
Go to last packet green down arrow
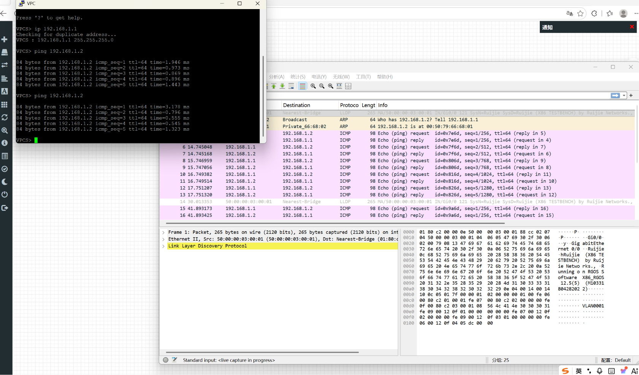point(282,86)
